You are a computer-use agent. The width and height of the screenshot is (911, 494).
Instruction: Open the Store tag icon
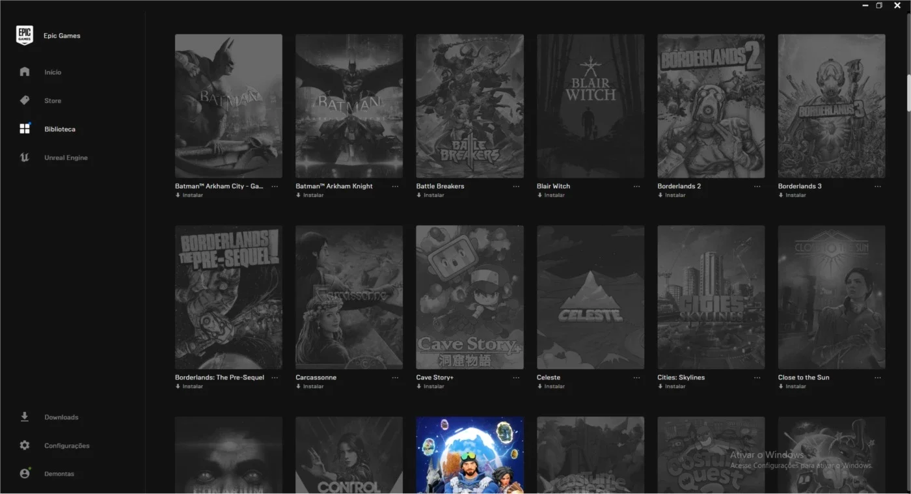pos(25,100)
